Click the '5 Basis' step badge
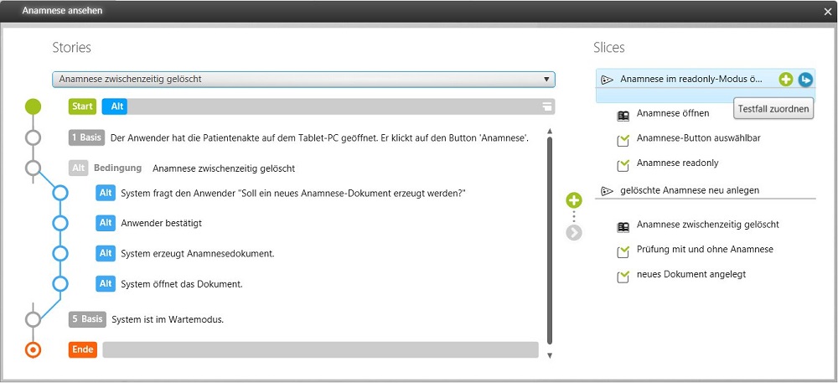 click(x=87, y=319)
